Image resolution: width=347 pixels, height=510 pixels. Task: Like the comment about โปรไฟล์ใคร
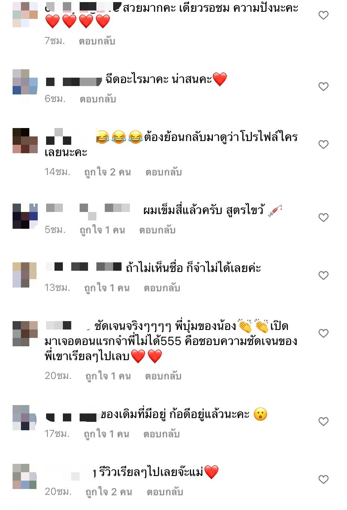(x=323, y=144)
